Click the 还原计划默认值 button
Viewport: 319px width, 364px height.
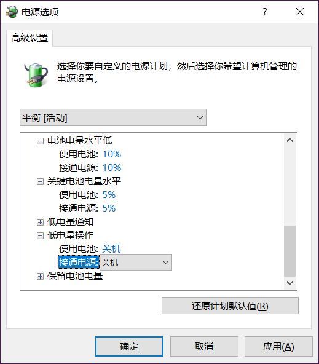(230, 306)
